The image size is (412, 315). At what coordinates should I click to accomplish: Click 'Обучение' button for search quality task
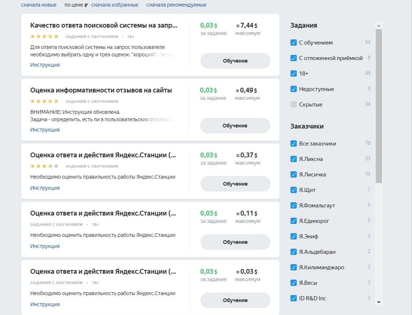point(235,61)
